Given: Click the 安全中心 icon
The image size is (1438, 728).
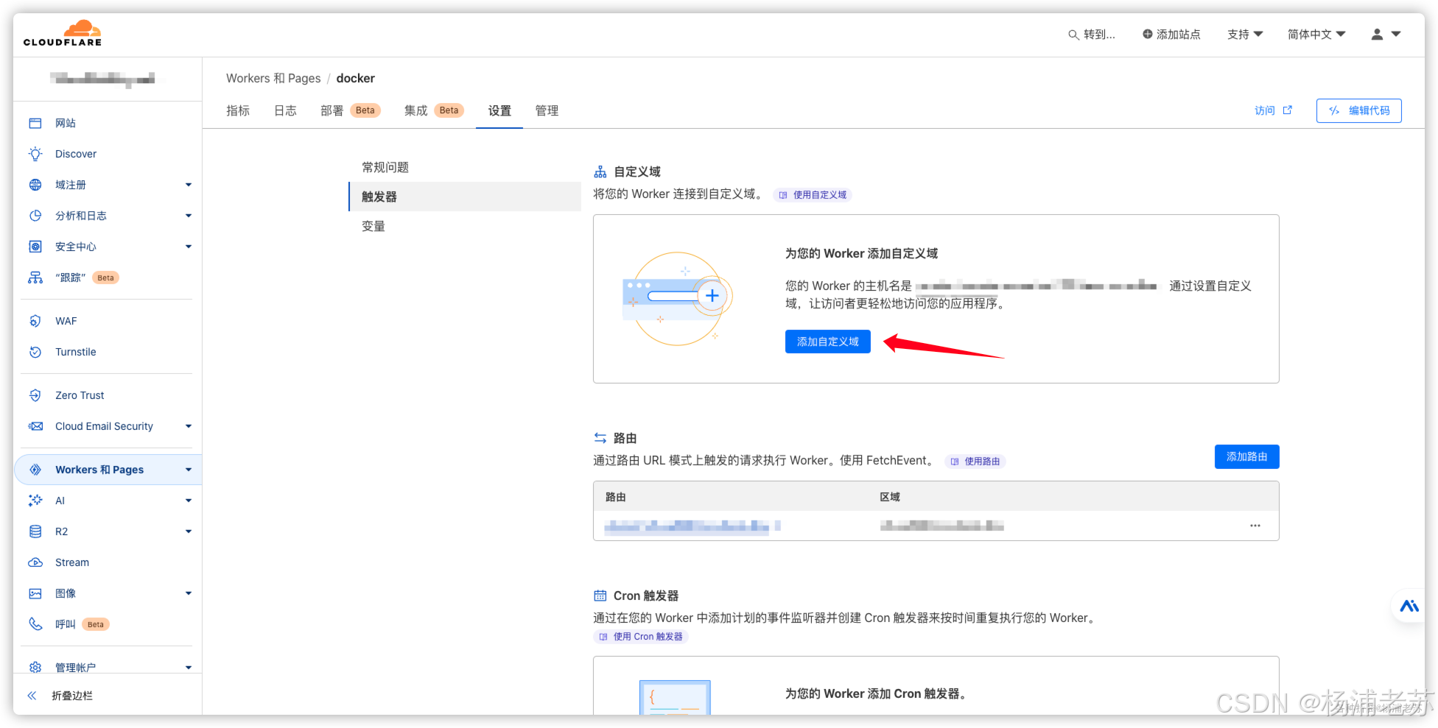Looking at the screenshot, I should (35, 247).
